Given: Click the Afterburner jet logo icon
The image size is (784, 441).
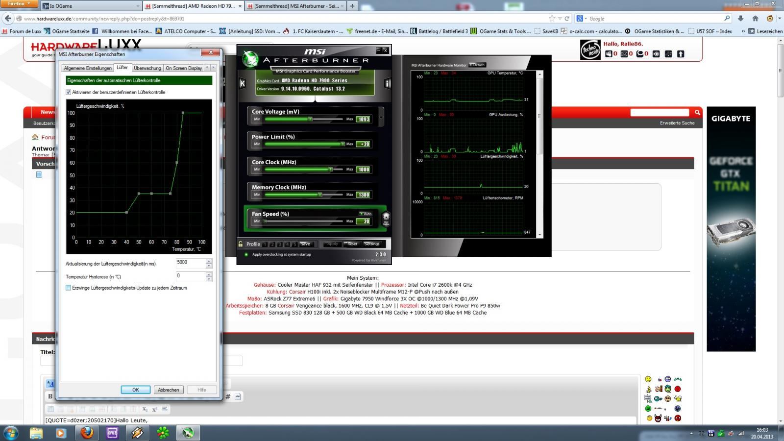Looking at the screenshot, I should (x=250, y=59).
